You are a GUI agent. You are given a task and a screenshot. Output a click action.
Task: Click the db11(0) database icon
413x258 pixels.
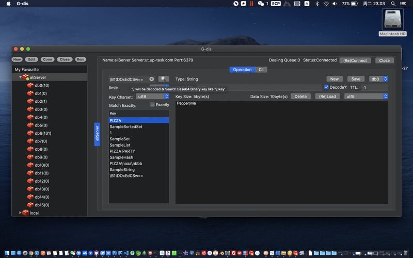coord(30,173)
